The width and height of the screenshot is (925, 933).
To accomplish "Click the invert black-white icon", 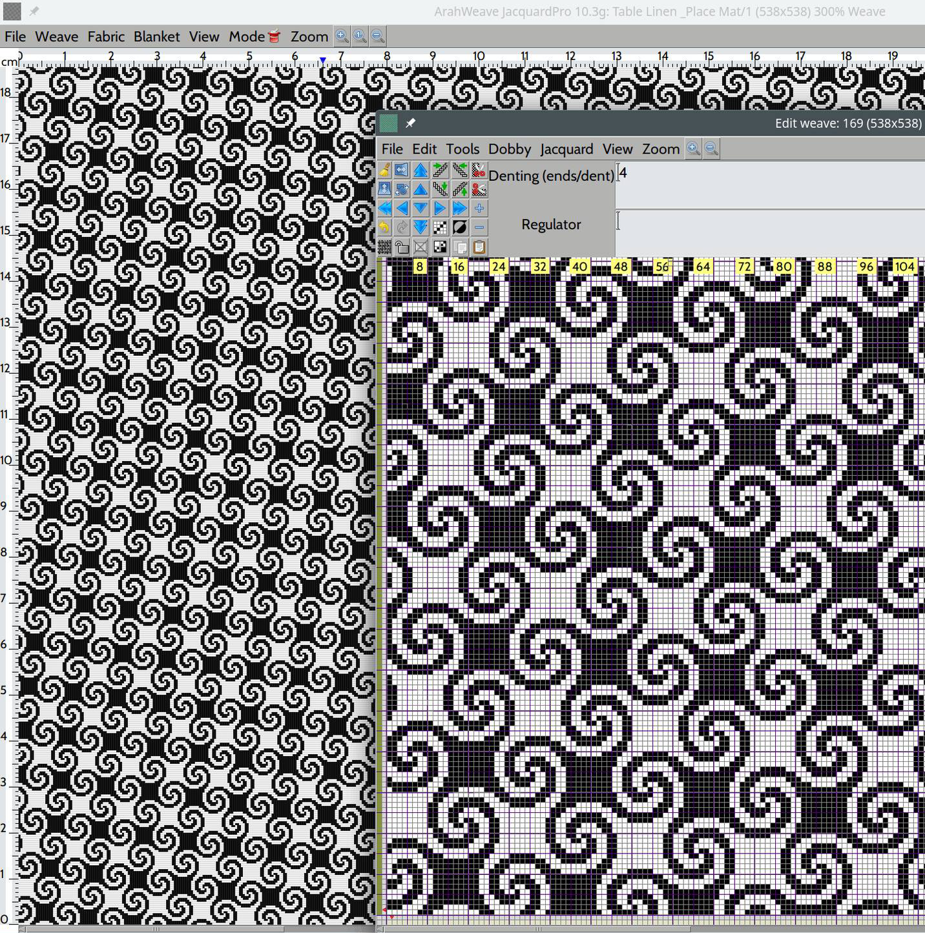I will click(460, 227).
